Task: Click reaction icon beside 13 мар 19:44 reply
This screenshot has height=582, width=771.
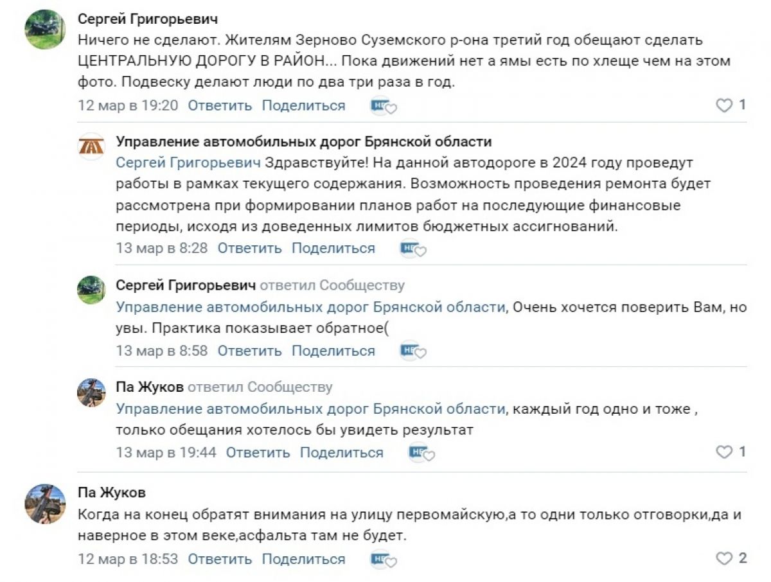Action: point(421,453)
